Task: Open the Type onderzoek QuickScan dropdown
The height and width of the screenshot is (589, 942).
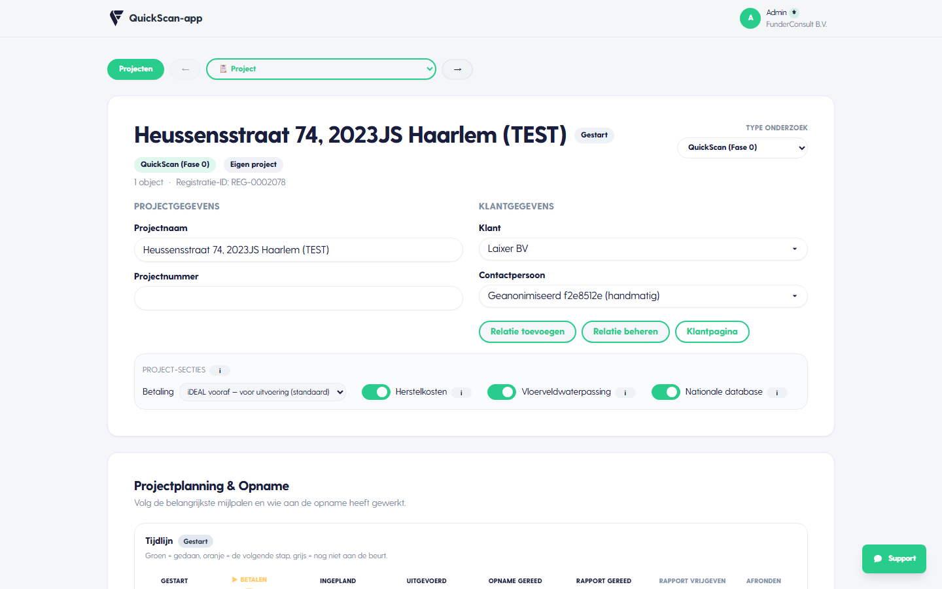Action: click(x=742, y=148)
